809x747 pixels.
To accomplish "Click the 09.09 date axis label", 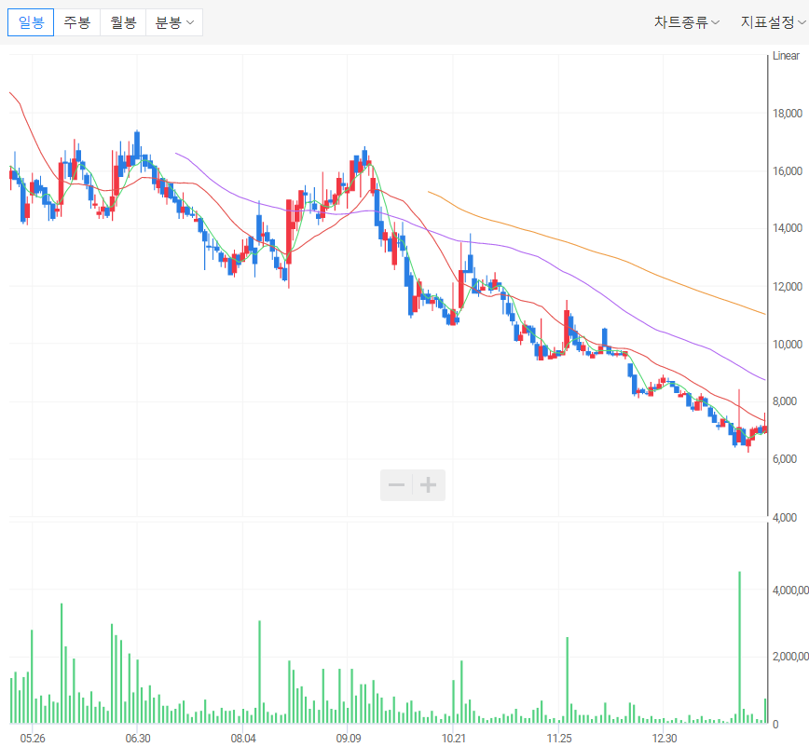I will 349,739.
